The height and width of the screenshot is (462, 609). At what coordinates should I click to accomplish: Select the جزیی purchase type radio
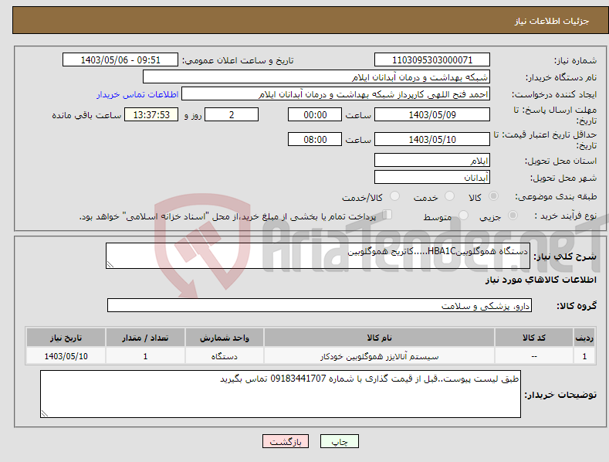(513, 215)
